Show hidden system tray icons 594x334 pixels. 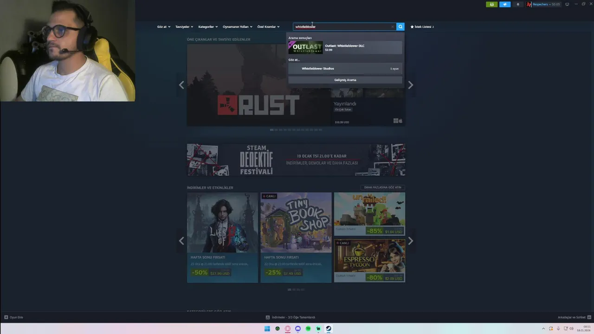tap(543, 328)
